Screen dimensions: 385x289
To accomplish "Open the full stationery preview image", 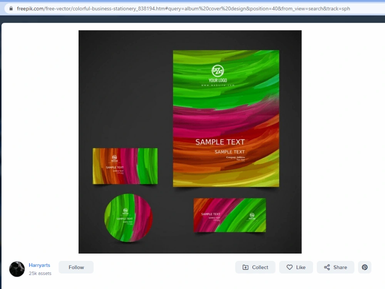I will click(x=190, y=142).
